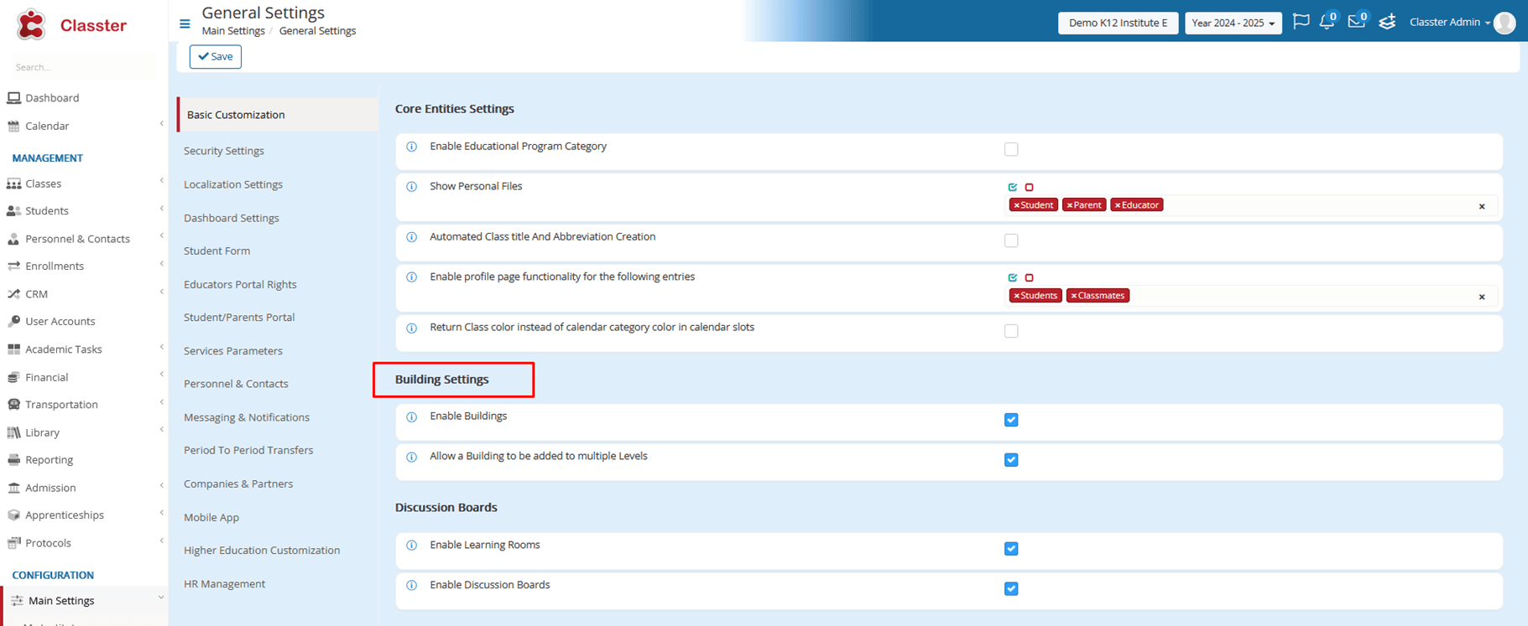Click the Protocols sidebar icon
1528x626 pixels.
[x=13, y=543]
